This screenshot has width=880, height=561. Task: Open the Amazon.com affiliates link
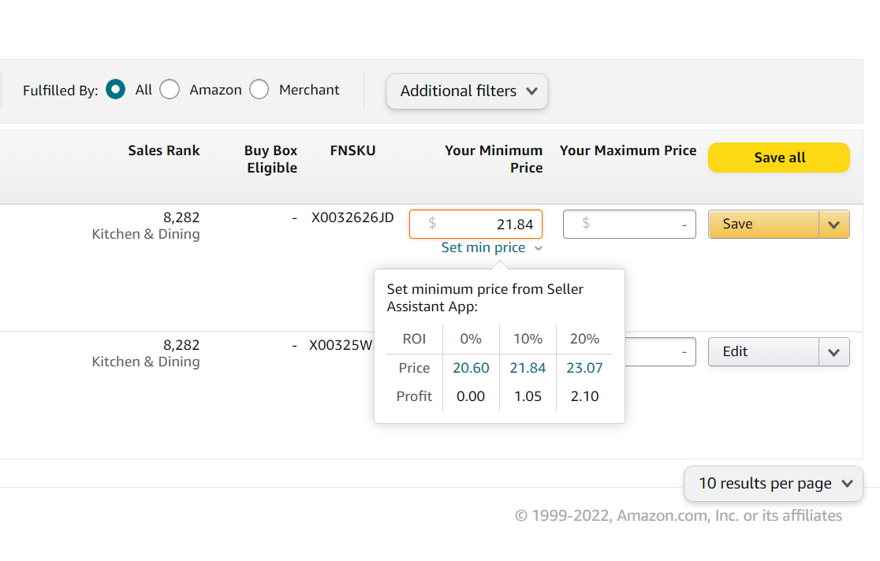click(x=678, y=515)
